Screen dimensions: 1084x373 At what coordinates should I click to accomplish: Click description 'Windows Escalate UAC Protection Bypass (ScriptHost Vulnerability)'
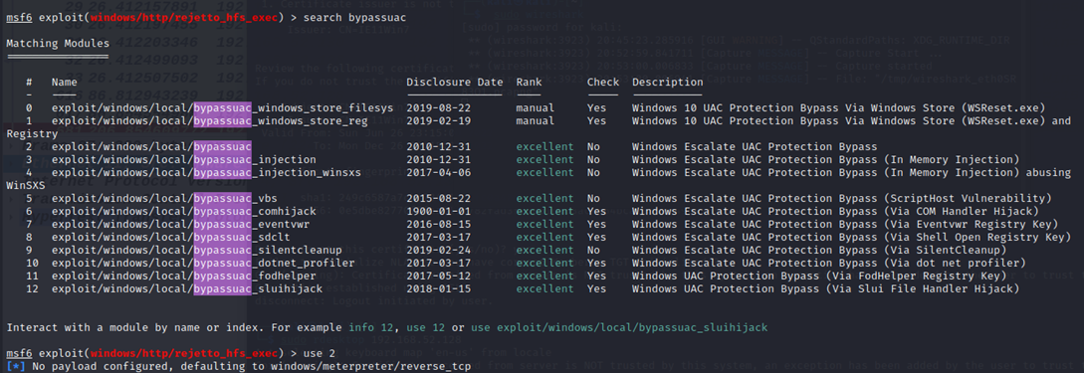[841, 198]
